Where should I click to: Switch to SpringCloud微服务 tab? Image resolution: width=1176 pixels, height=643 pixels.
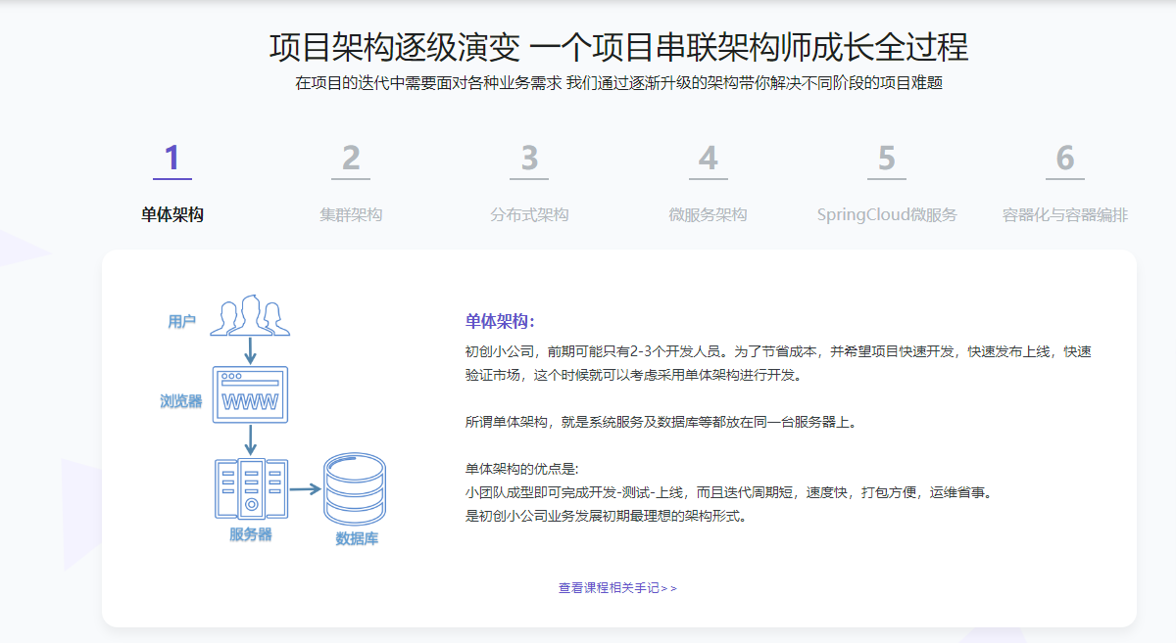pos(886,214)
